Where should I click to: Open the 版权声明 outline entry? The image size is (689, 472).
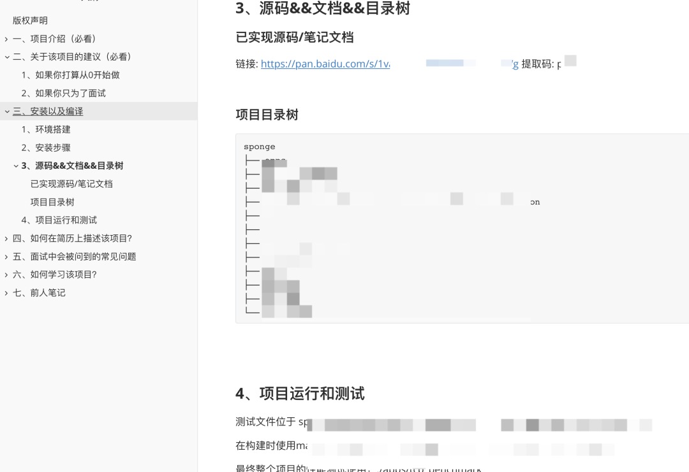tap(30, 20)
